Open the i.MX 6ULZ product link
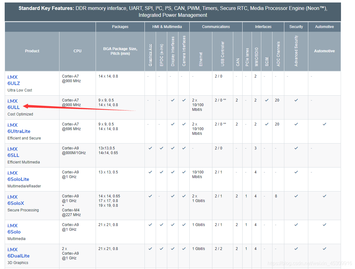This screenshot has width=355, height=269. tap(14, 80)
